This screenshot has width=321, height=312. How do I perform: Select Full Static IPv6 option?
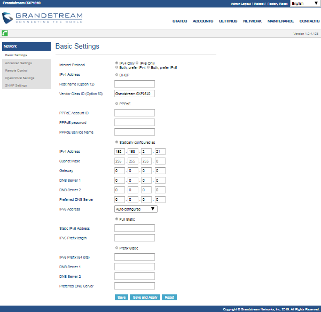coord(116,219)
